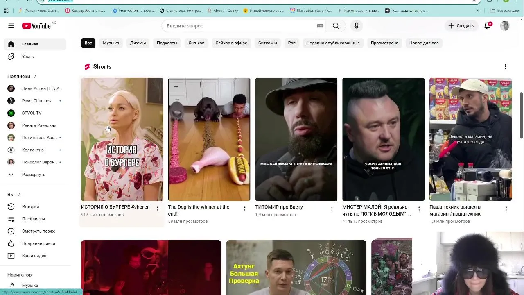Open the red-toned video thumbnail
Viewport: 524px width, 295px height.
151,268
